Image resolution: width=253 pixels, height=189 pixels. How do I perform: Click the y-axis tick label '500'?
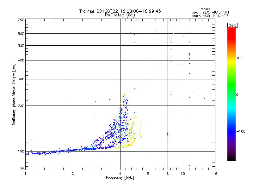[21, 46]
